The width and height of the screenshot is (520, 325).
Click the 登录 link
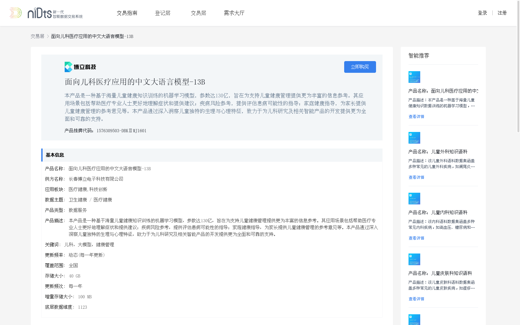482,13
